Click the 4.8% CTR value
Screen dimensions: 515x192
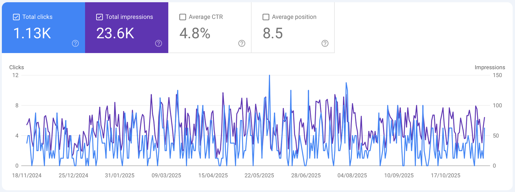tap(195, 33)
